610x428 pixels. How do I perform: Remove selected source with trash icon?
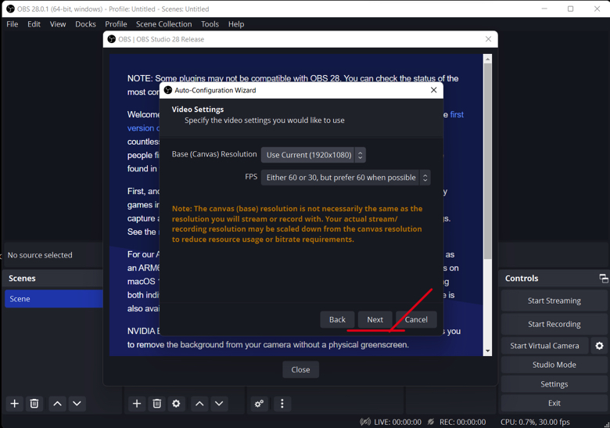pyautogui.click(x=156, y=404)
